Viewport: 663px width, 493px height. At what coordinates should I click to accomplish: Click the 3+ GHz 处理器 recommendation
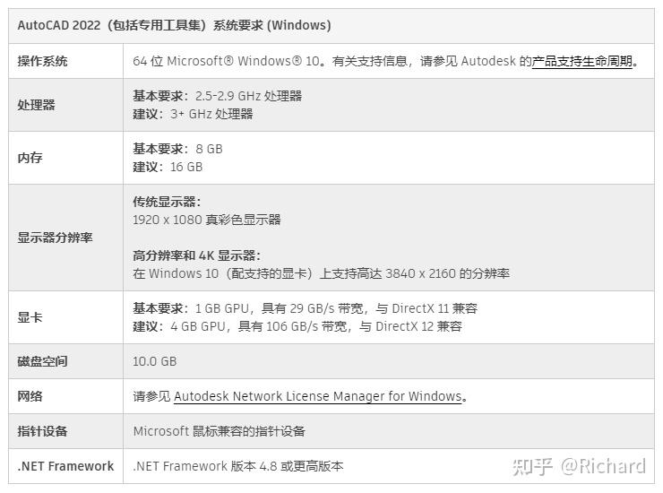coord(193,114)
